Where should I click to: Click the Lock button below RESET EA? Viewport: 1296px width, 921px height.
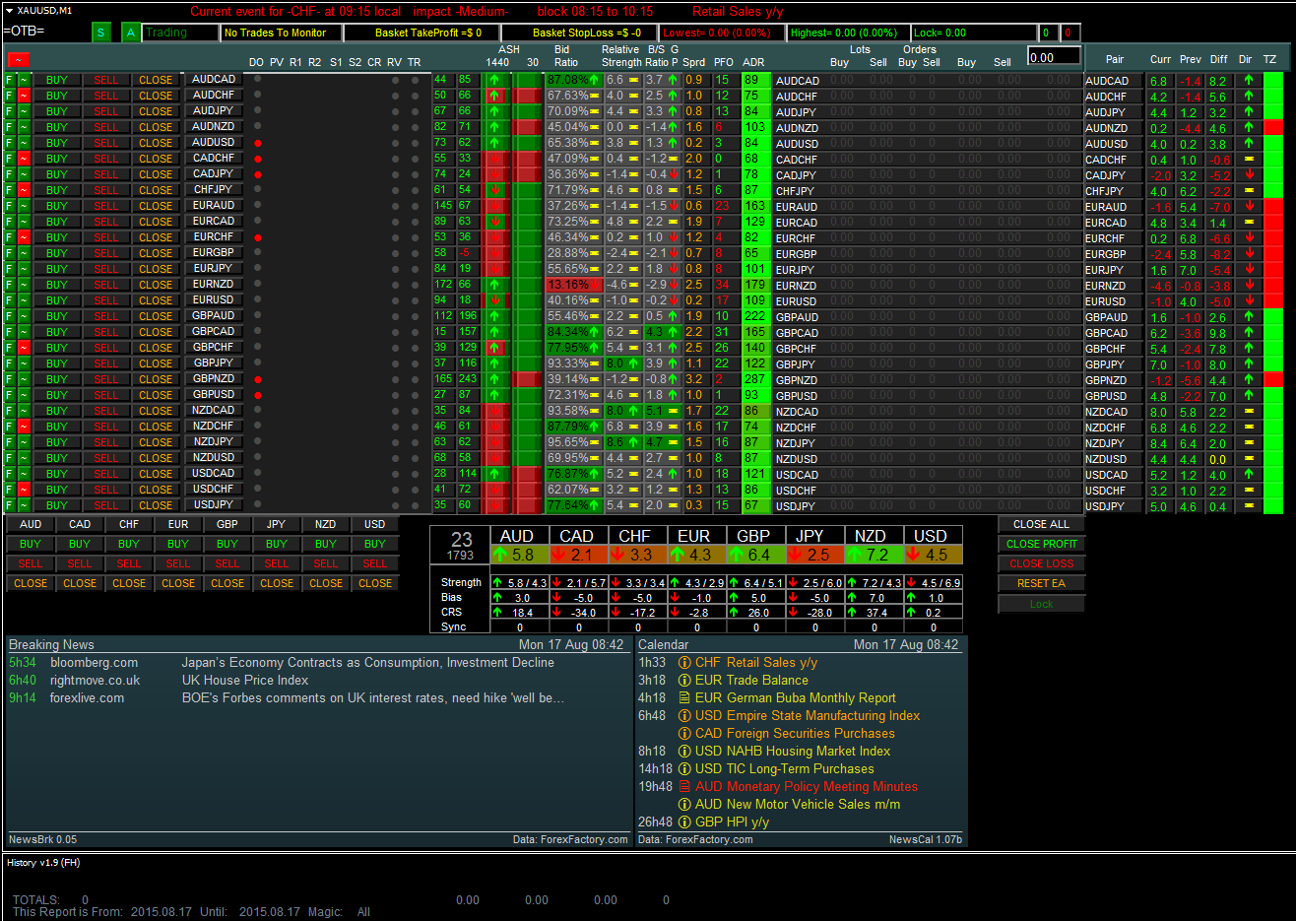[1041, 604]
